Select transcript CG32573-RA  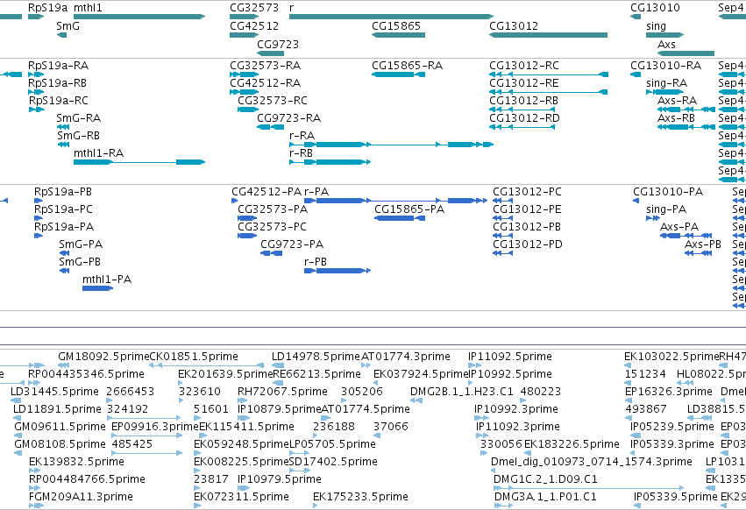[x=244, y=74]
